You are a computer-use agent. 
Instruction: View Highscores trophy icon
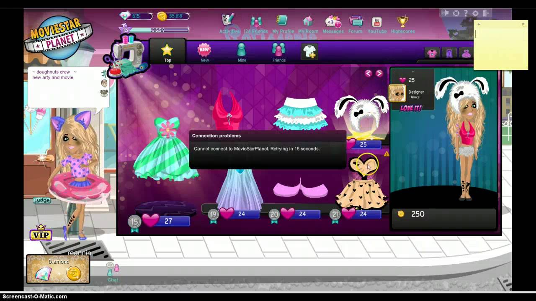pos(402,21)
